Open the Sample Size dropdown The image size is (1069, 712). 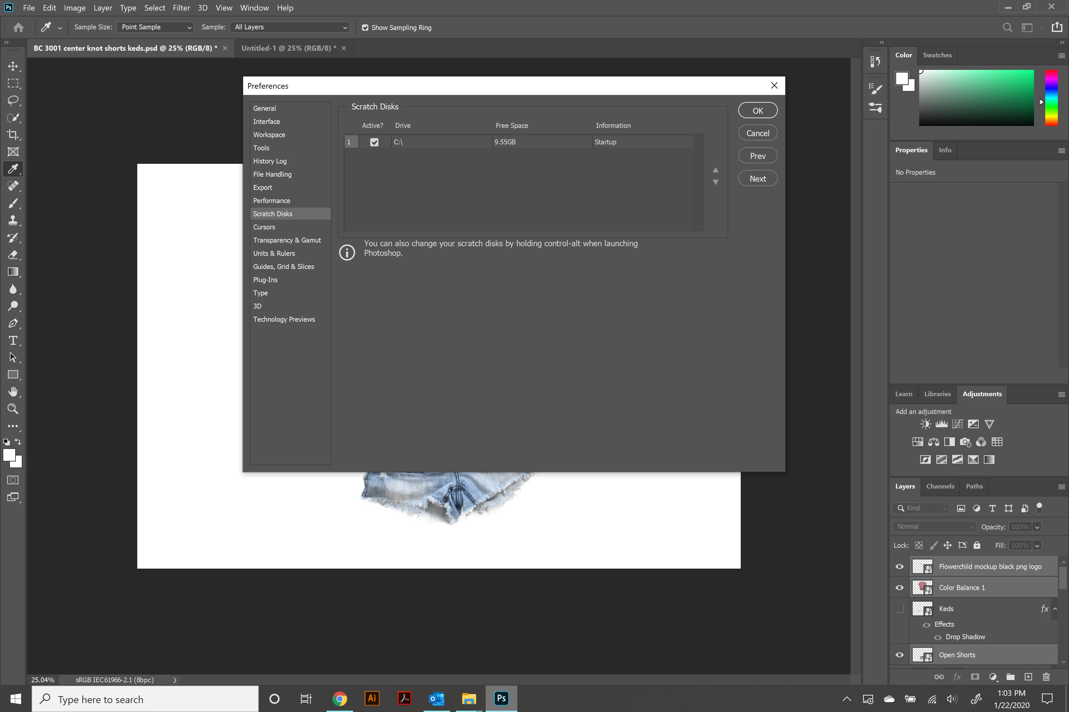coord(155,27)
